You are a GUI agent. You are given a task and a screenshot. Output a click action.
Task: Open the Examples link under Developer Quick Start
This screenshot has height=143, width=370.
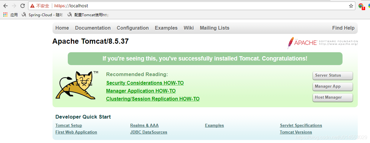(x=214, y=125)
